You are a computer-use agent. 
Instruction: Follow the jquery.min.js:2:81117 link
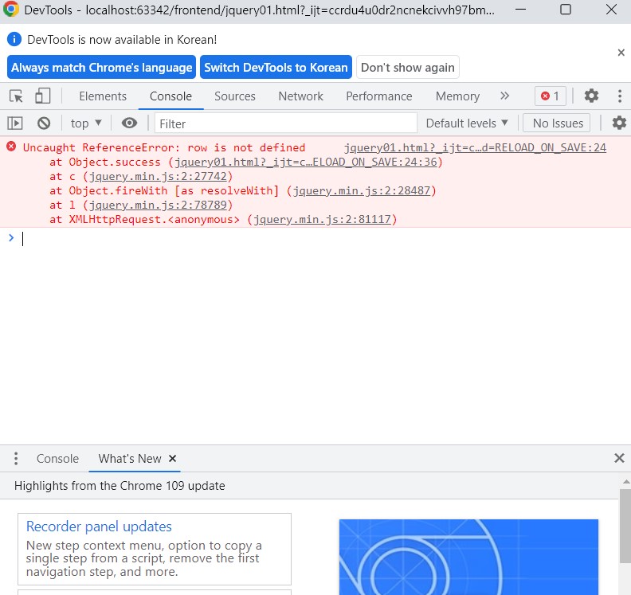click(322, 219)
